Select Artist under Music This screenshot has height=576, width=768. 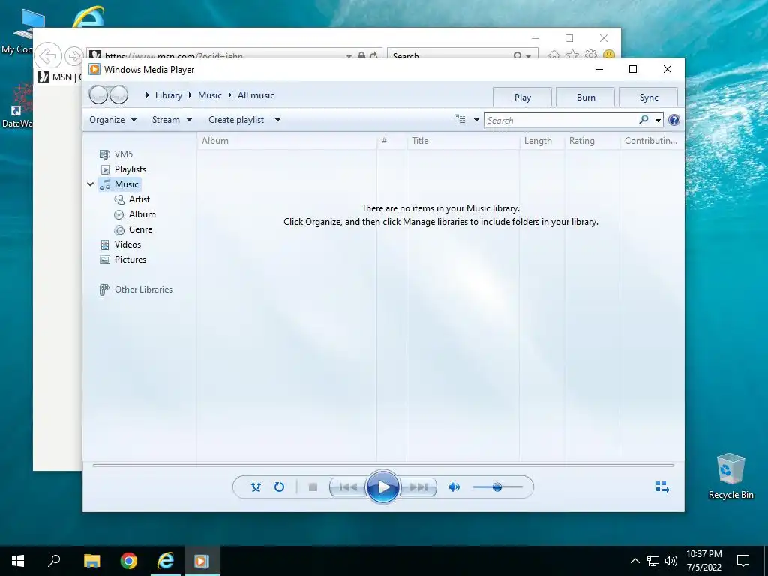132,199
